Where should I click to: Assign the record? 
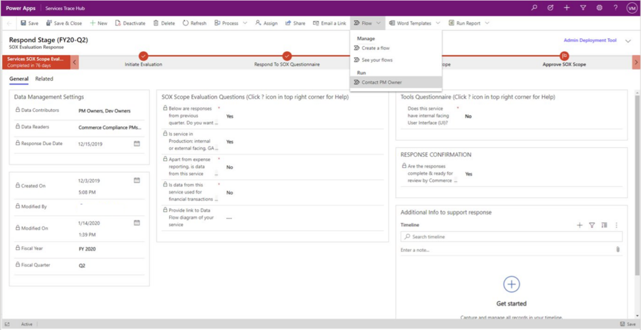[266, 23]
